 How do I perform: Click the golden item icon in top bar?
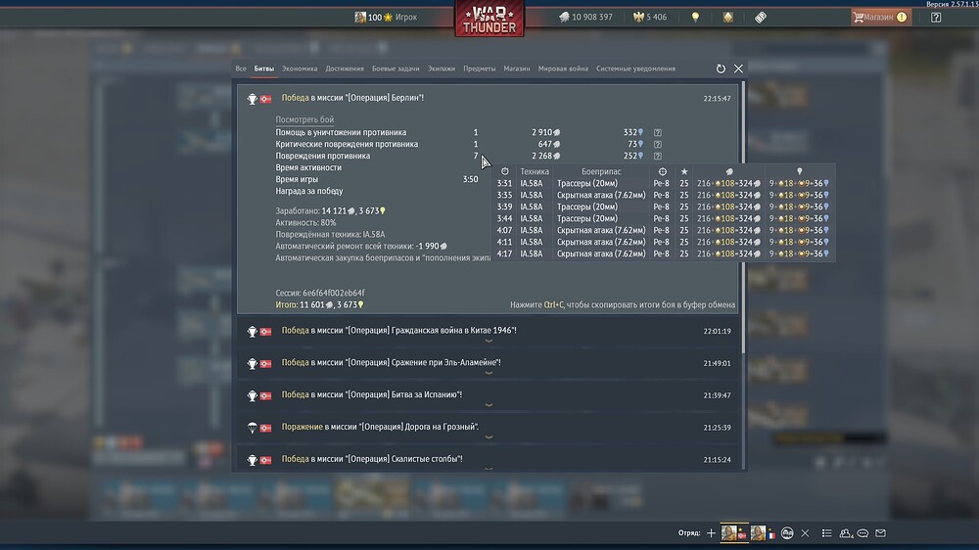tap(728, 18)
